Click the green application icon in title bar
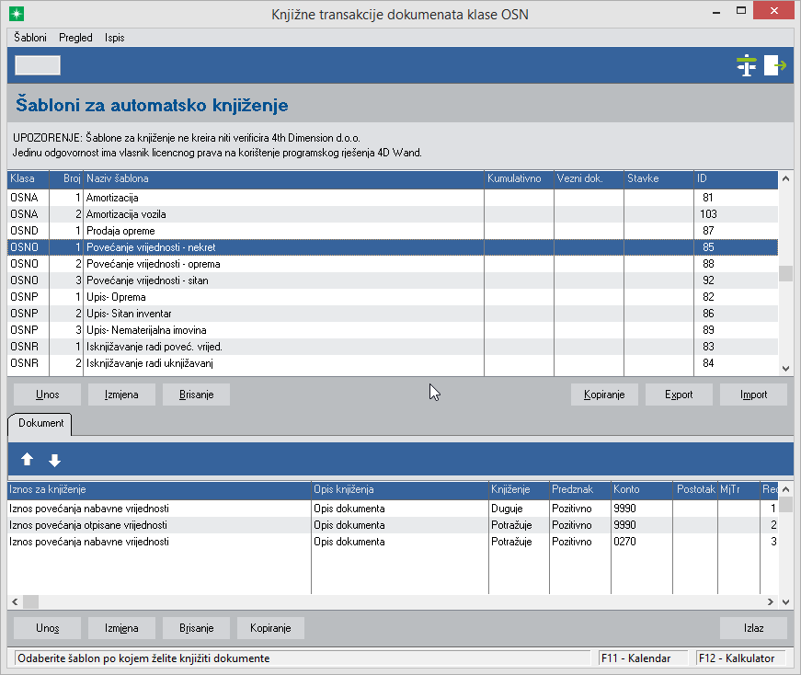The image size is (801, 675). (x=17, y=14)
